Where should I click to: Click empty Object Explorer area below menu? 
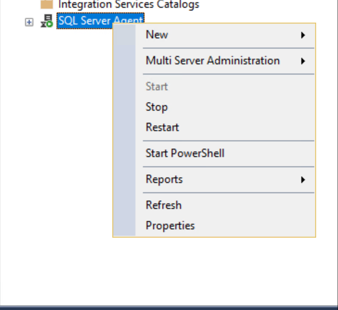click(169, 272)
